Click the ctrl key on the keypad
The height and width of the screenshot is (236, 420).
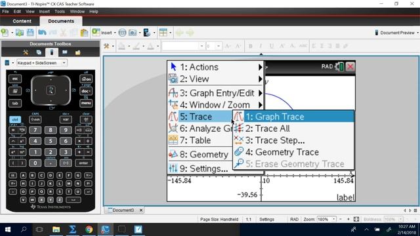pyautogui.click(x=15, y=119)
